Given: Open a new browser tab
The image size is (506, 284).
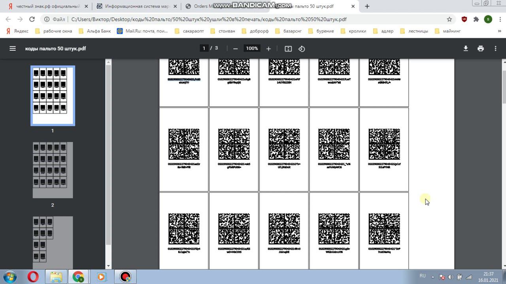Looking at the screenshot, I should [367, 6].
